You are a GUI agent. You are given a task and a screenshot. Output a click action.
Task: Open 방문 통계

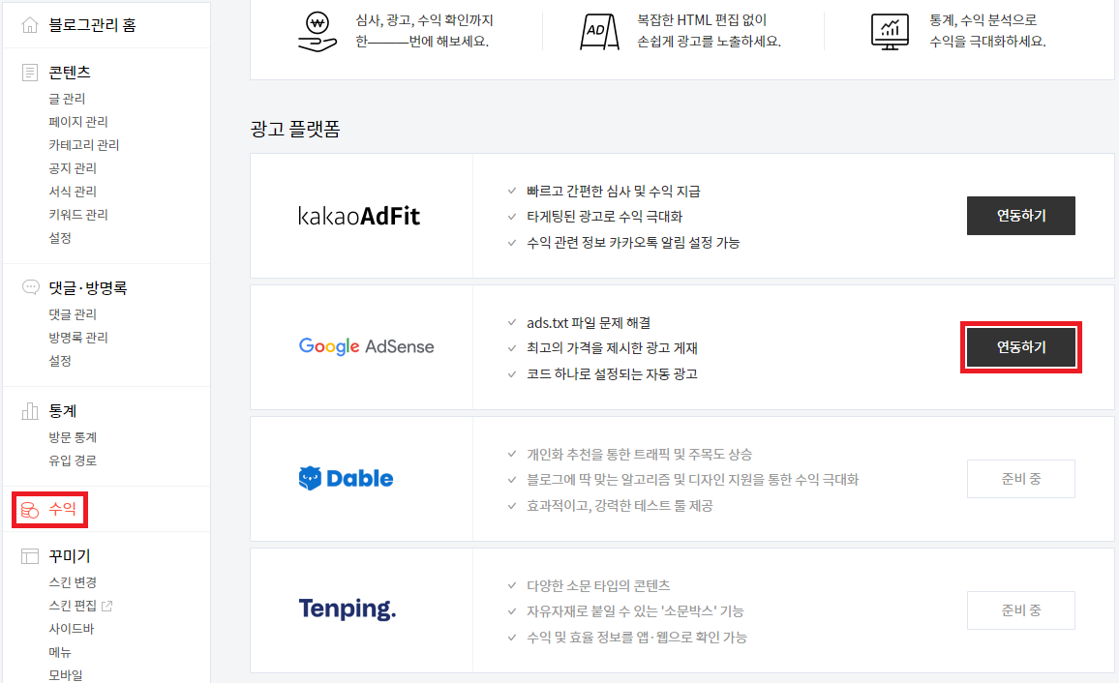(73, 437)
